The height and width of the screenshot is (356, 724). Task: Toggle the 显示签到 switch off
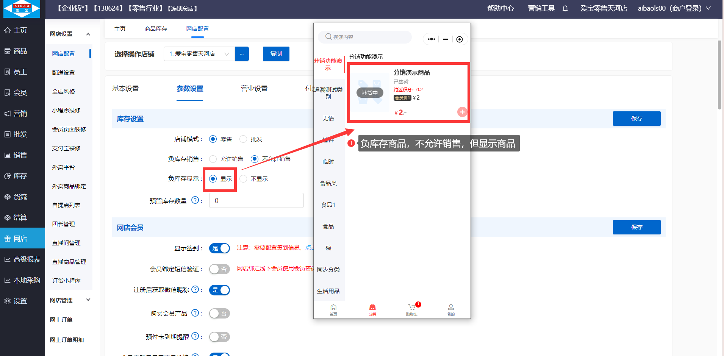tap(219, 248)
